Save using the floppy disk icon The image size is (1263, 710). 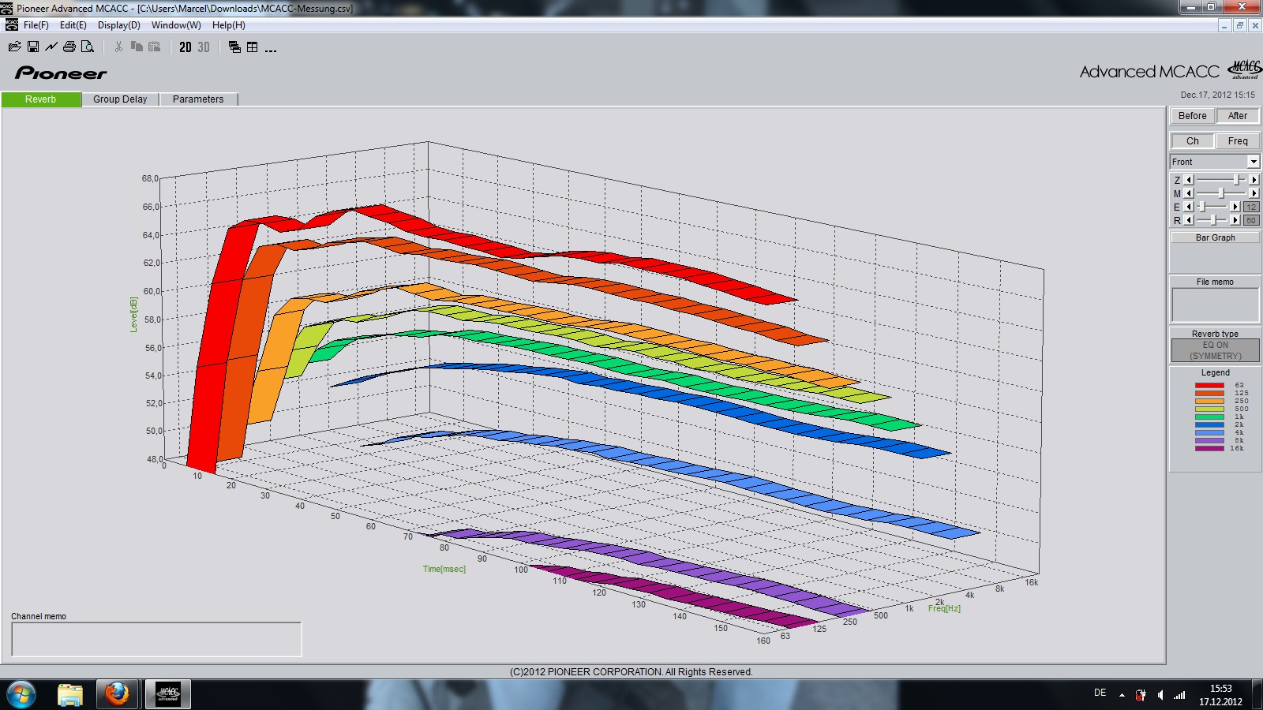tap(33, 47)
